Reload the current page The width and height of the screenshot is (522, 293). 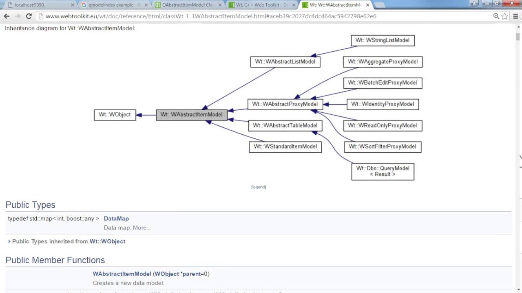point(29,16)
